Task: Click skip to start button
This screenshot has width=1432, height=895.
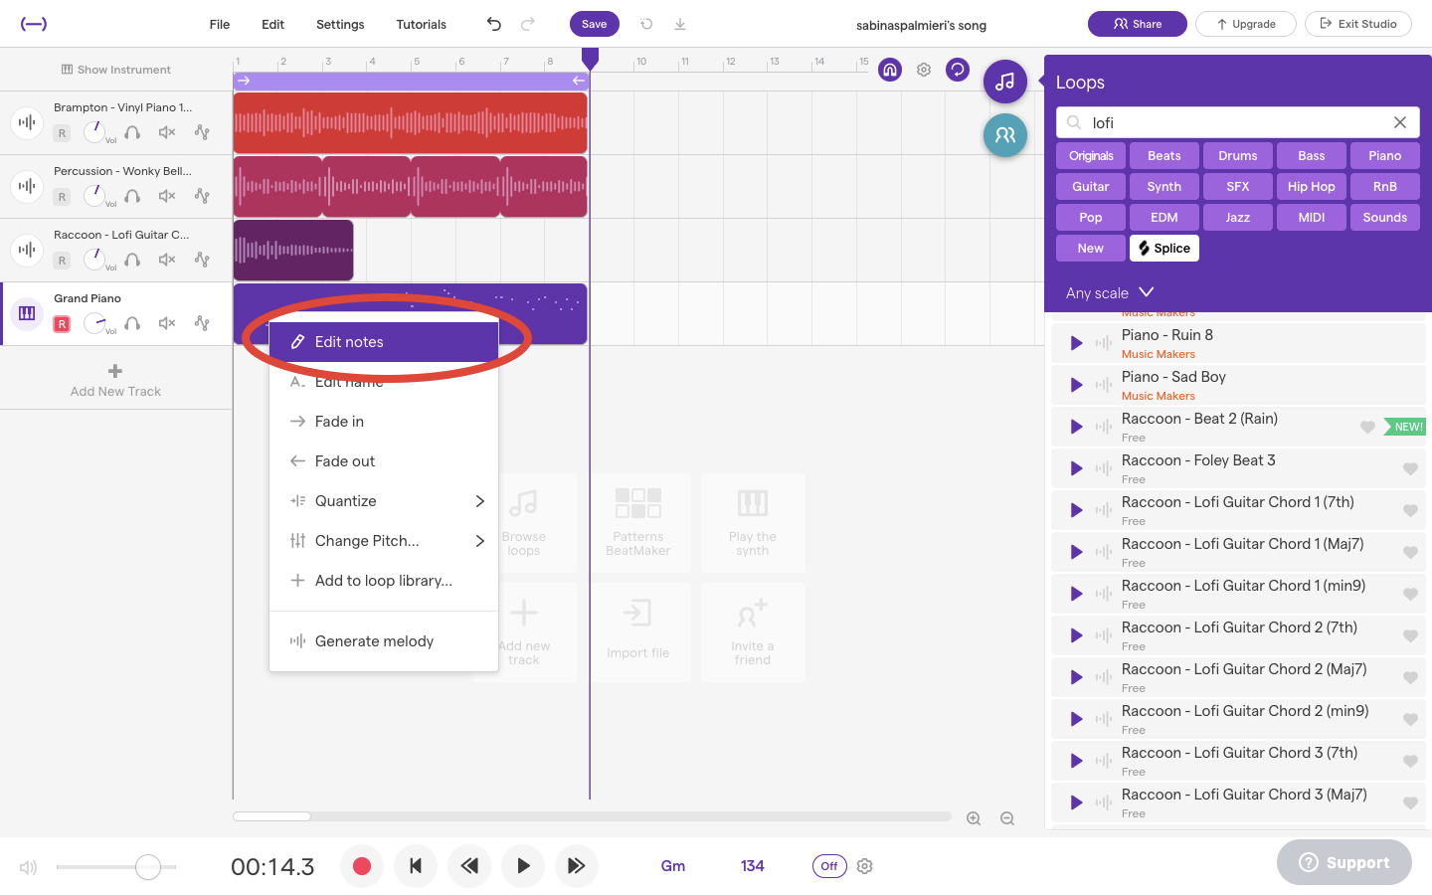Action: click(416, 866)
